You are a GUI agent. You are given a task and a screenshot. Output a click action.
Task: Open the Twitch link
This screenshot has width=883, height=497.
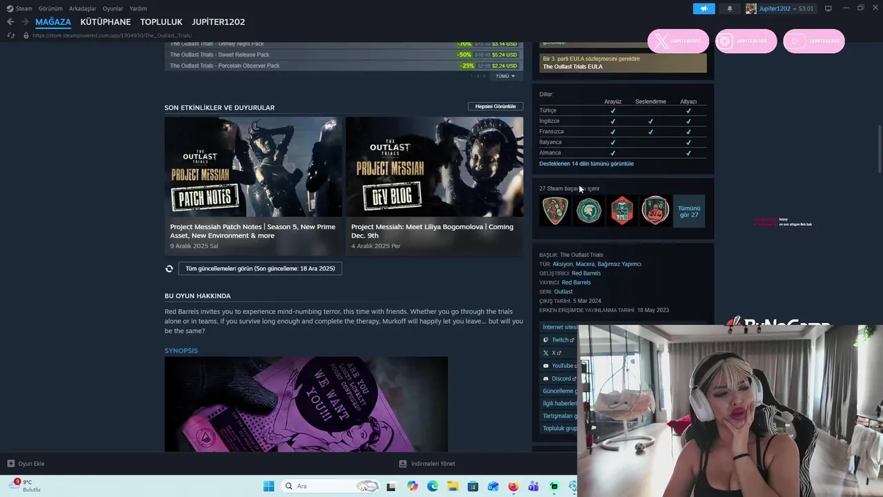558,340
